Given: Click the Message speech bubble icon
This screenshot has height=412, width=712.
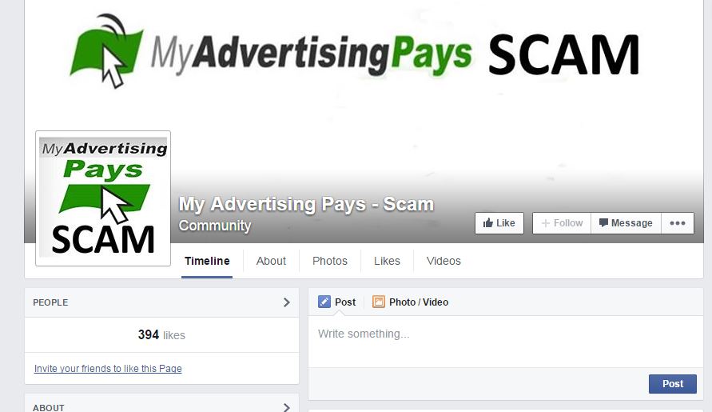Looking at the screenshot, I should 603,223.
